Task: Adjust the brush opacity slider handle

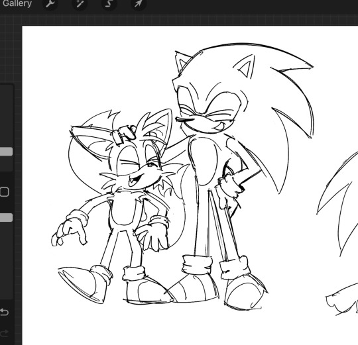Action: [6, 218]
